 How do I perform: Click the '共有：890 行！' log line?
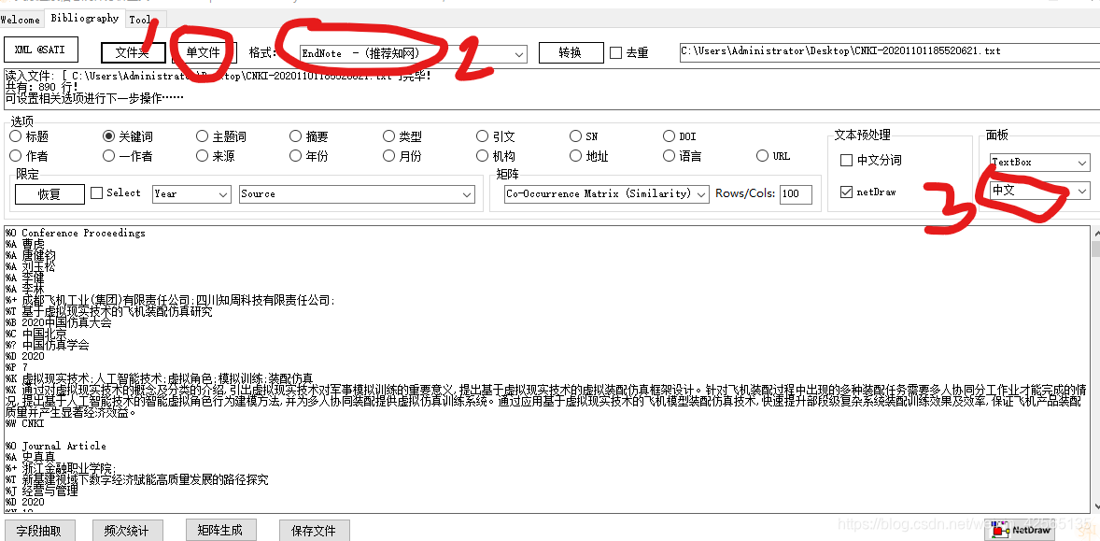click(41, 86)
